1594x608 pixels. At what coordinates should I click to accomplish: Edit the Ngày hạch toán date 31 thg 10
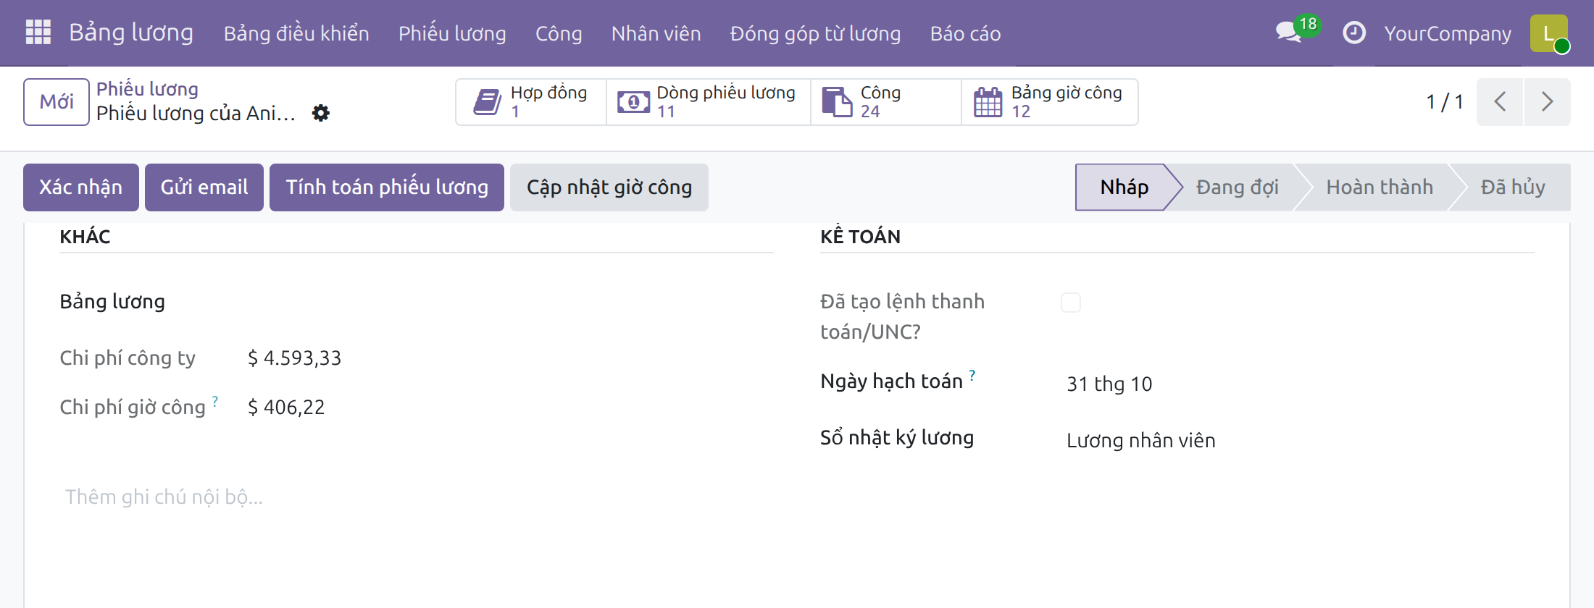tap(1109, 384)
